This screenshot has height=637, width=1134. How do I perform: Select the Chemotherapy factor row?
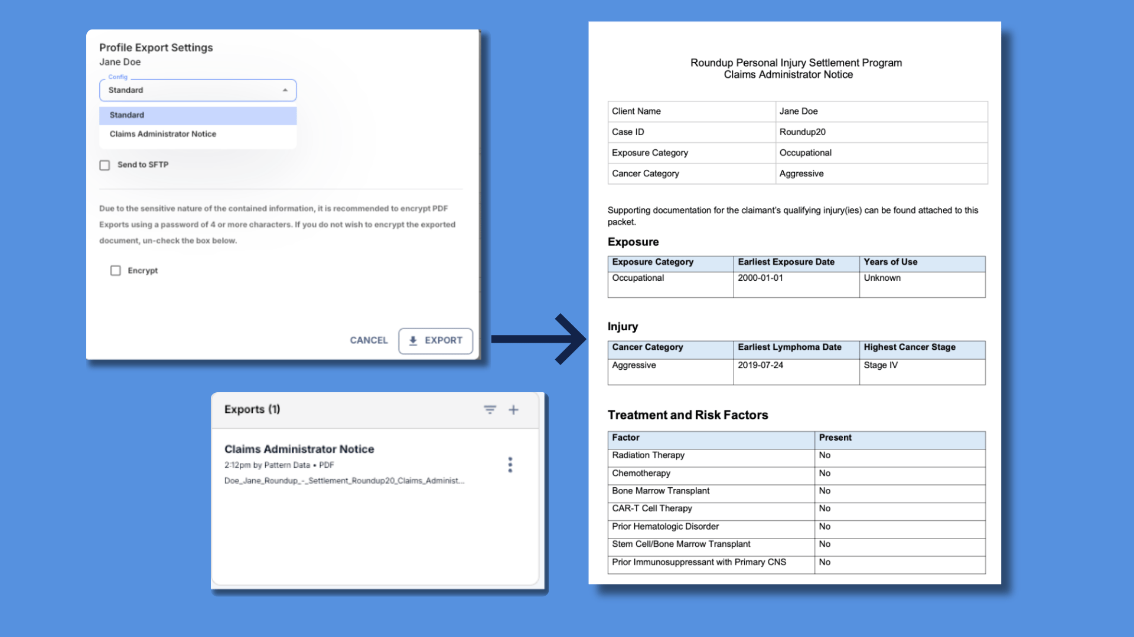point(796,476)
